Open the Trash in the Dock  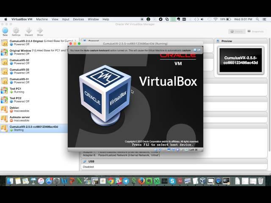[260, 181]
